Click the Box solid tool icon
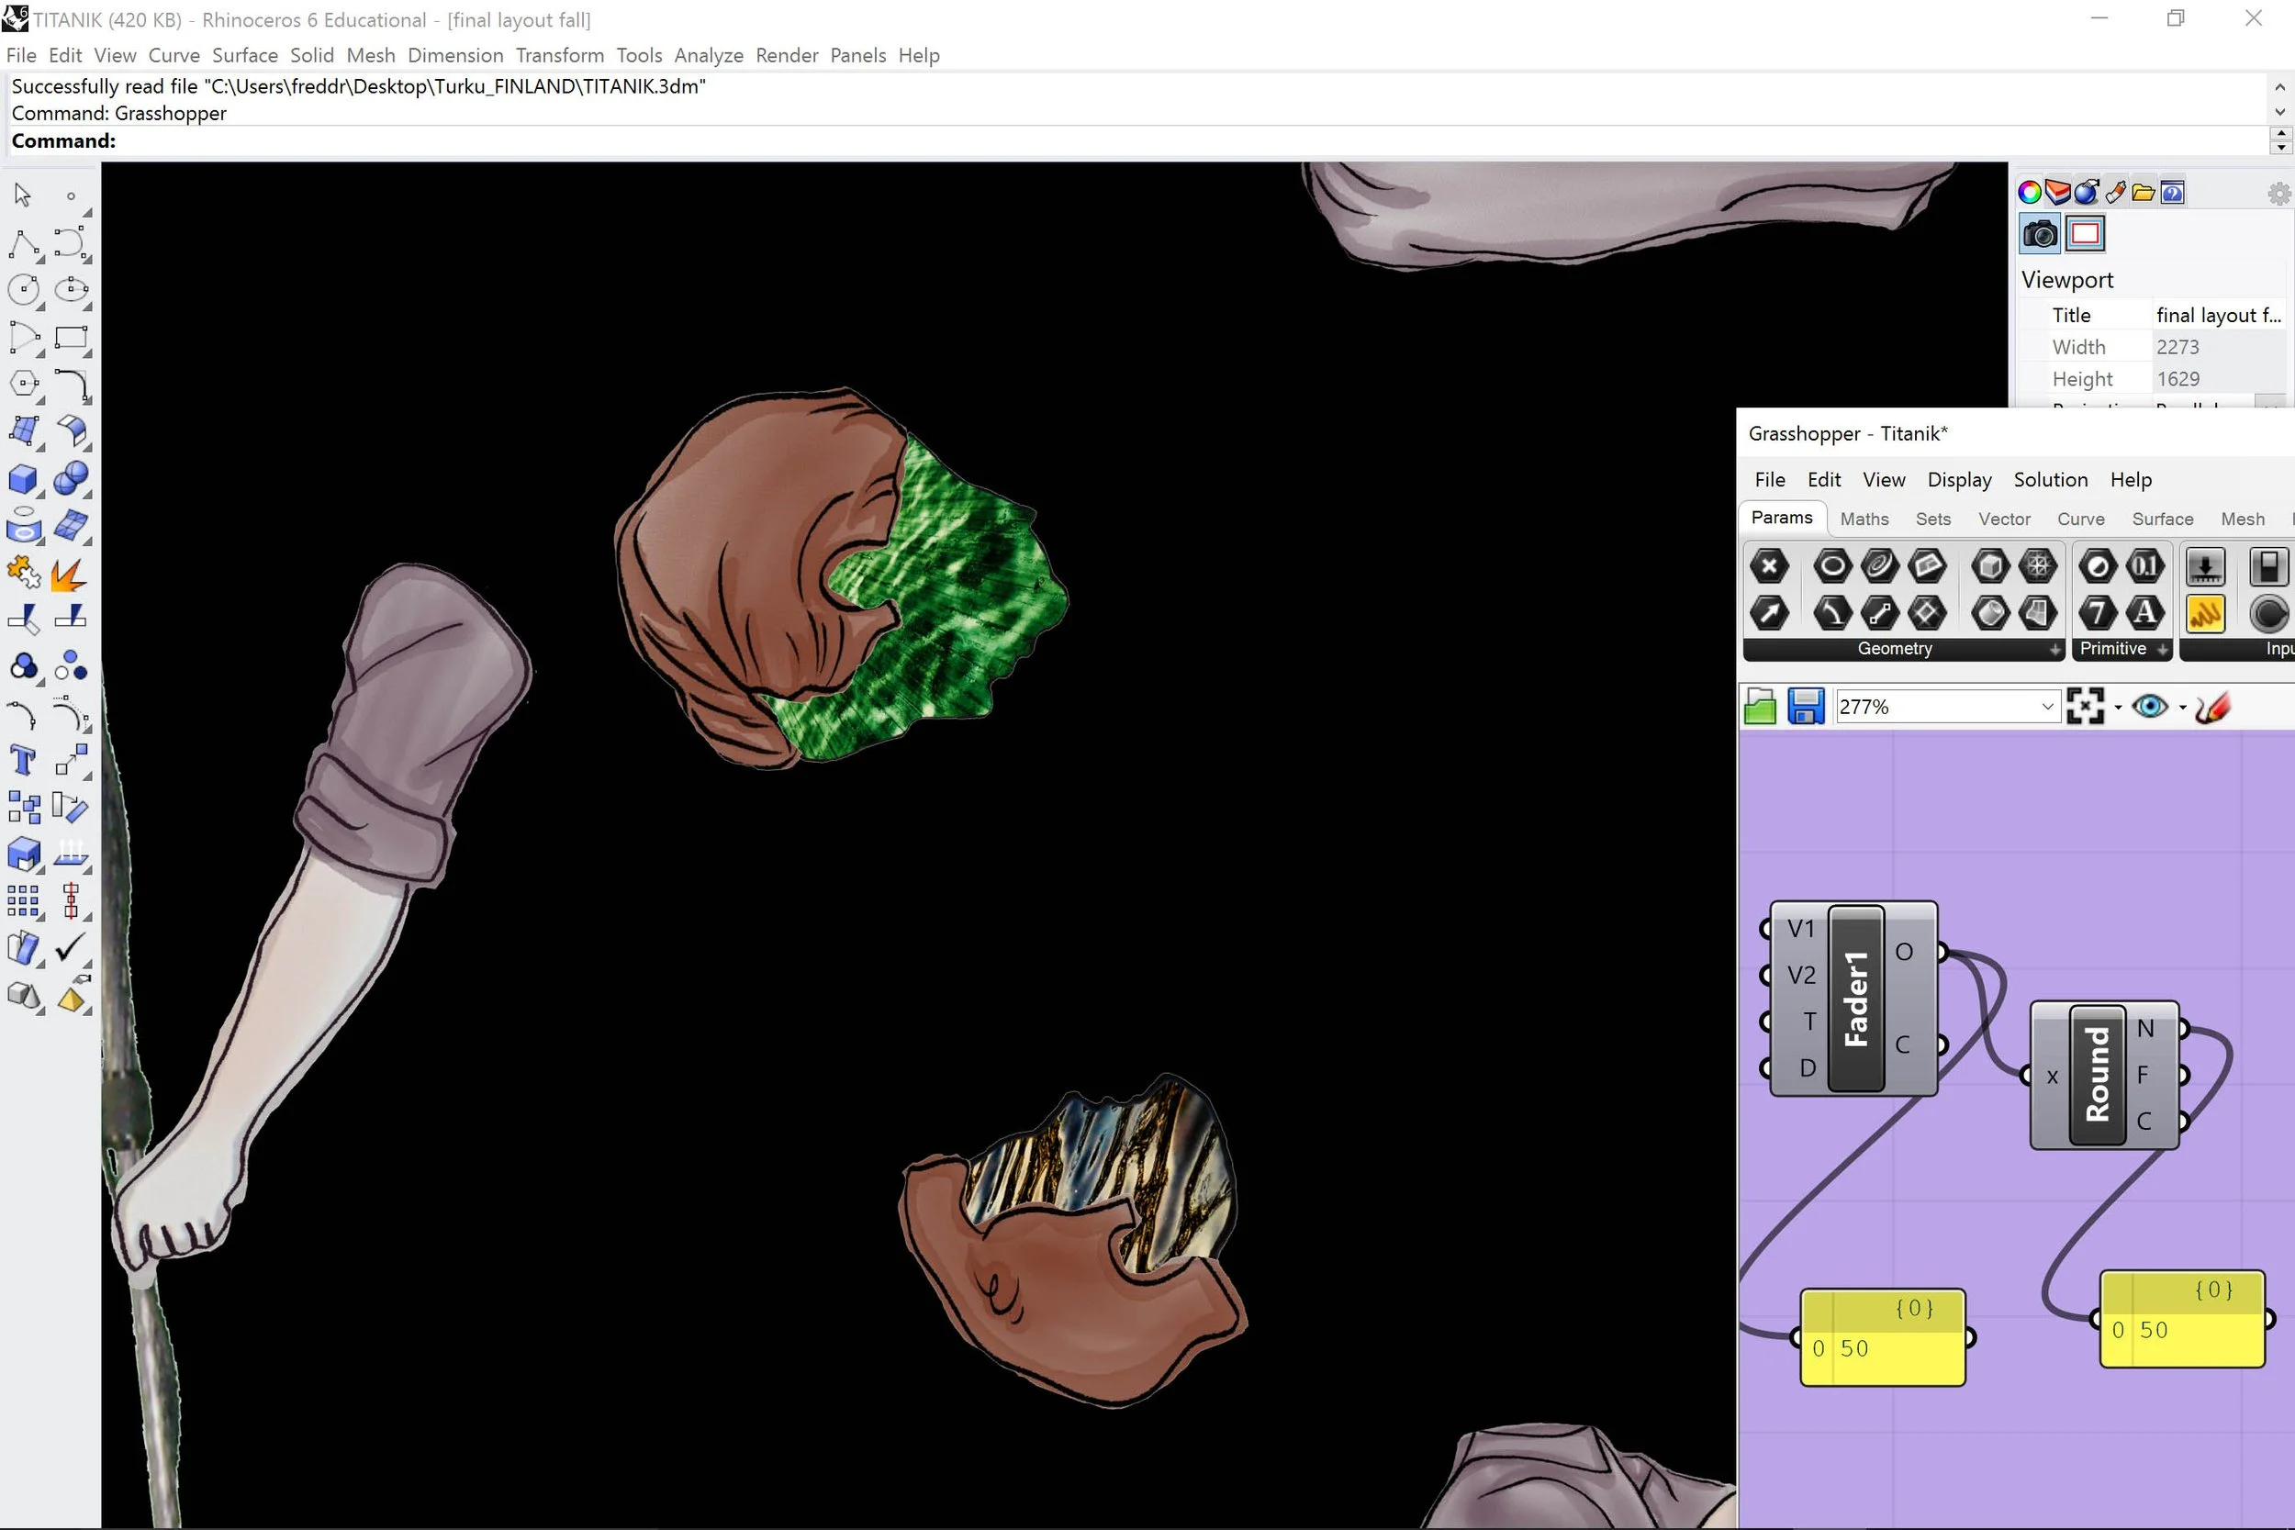Screen dimensions: 2295x1530 click(24, 478)
